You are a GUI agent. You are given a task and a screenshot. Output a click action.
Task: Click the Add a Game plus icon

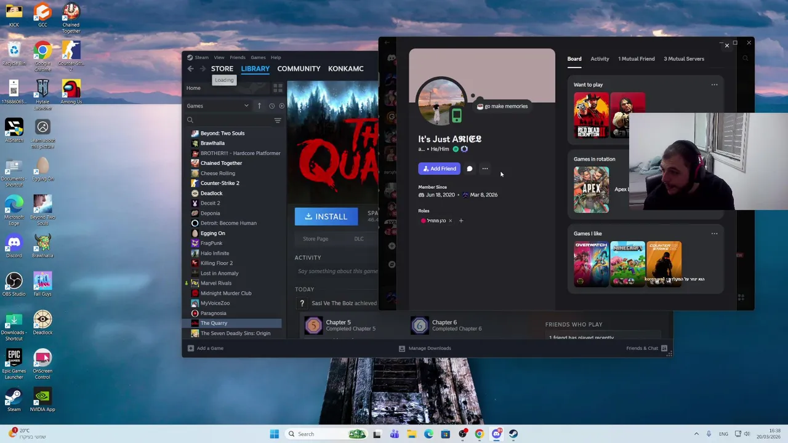[x=191, y=348]
